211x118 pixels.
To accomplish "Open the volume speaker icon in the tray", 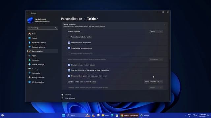I will [196, 115].
